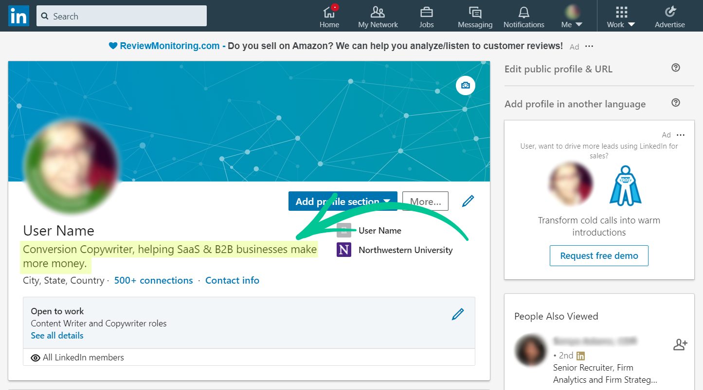Click the People Also Viewed heading
Viewport: 703px width, 390px height.
click(x=556, y=316)
